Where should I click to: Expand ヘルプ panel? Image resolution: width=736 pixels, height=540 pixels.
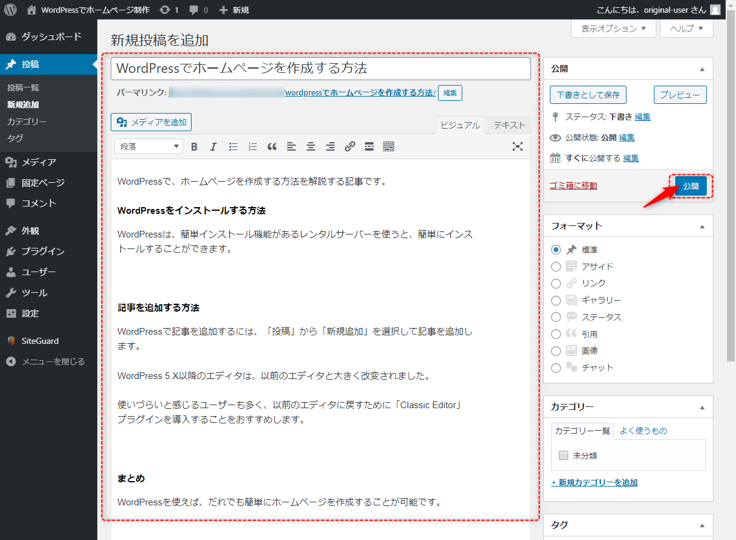[x=687, y=29]
